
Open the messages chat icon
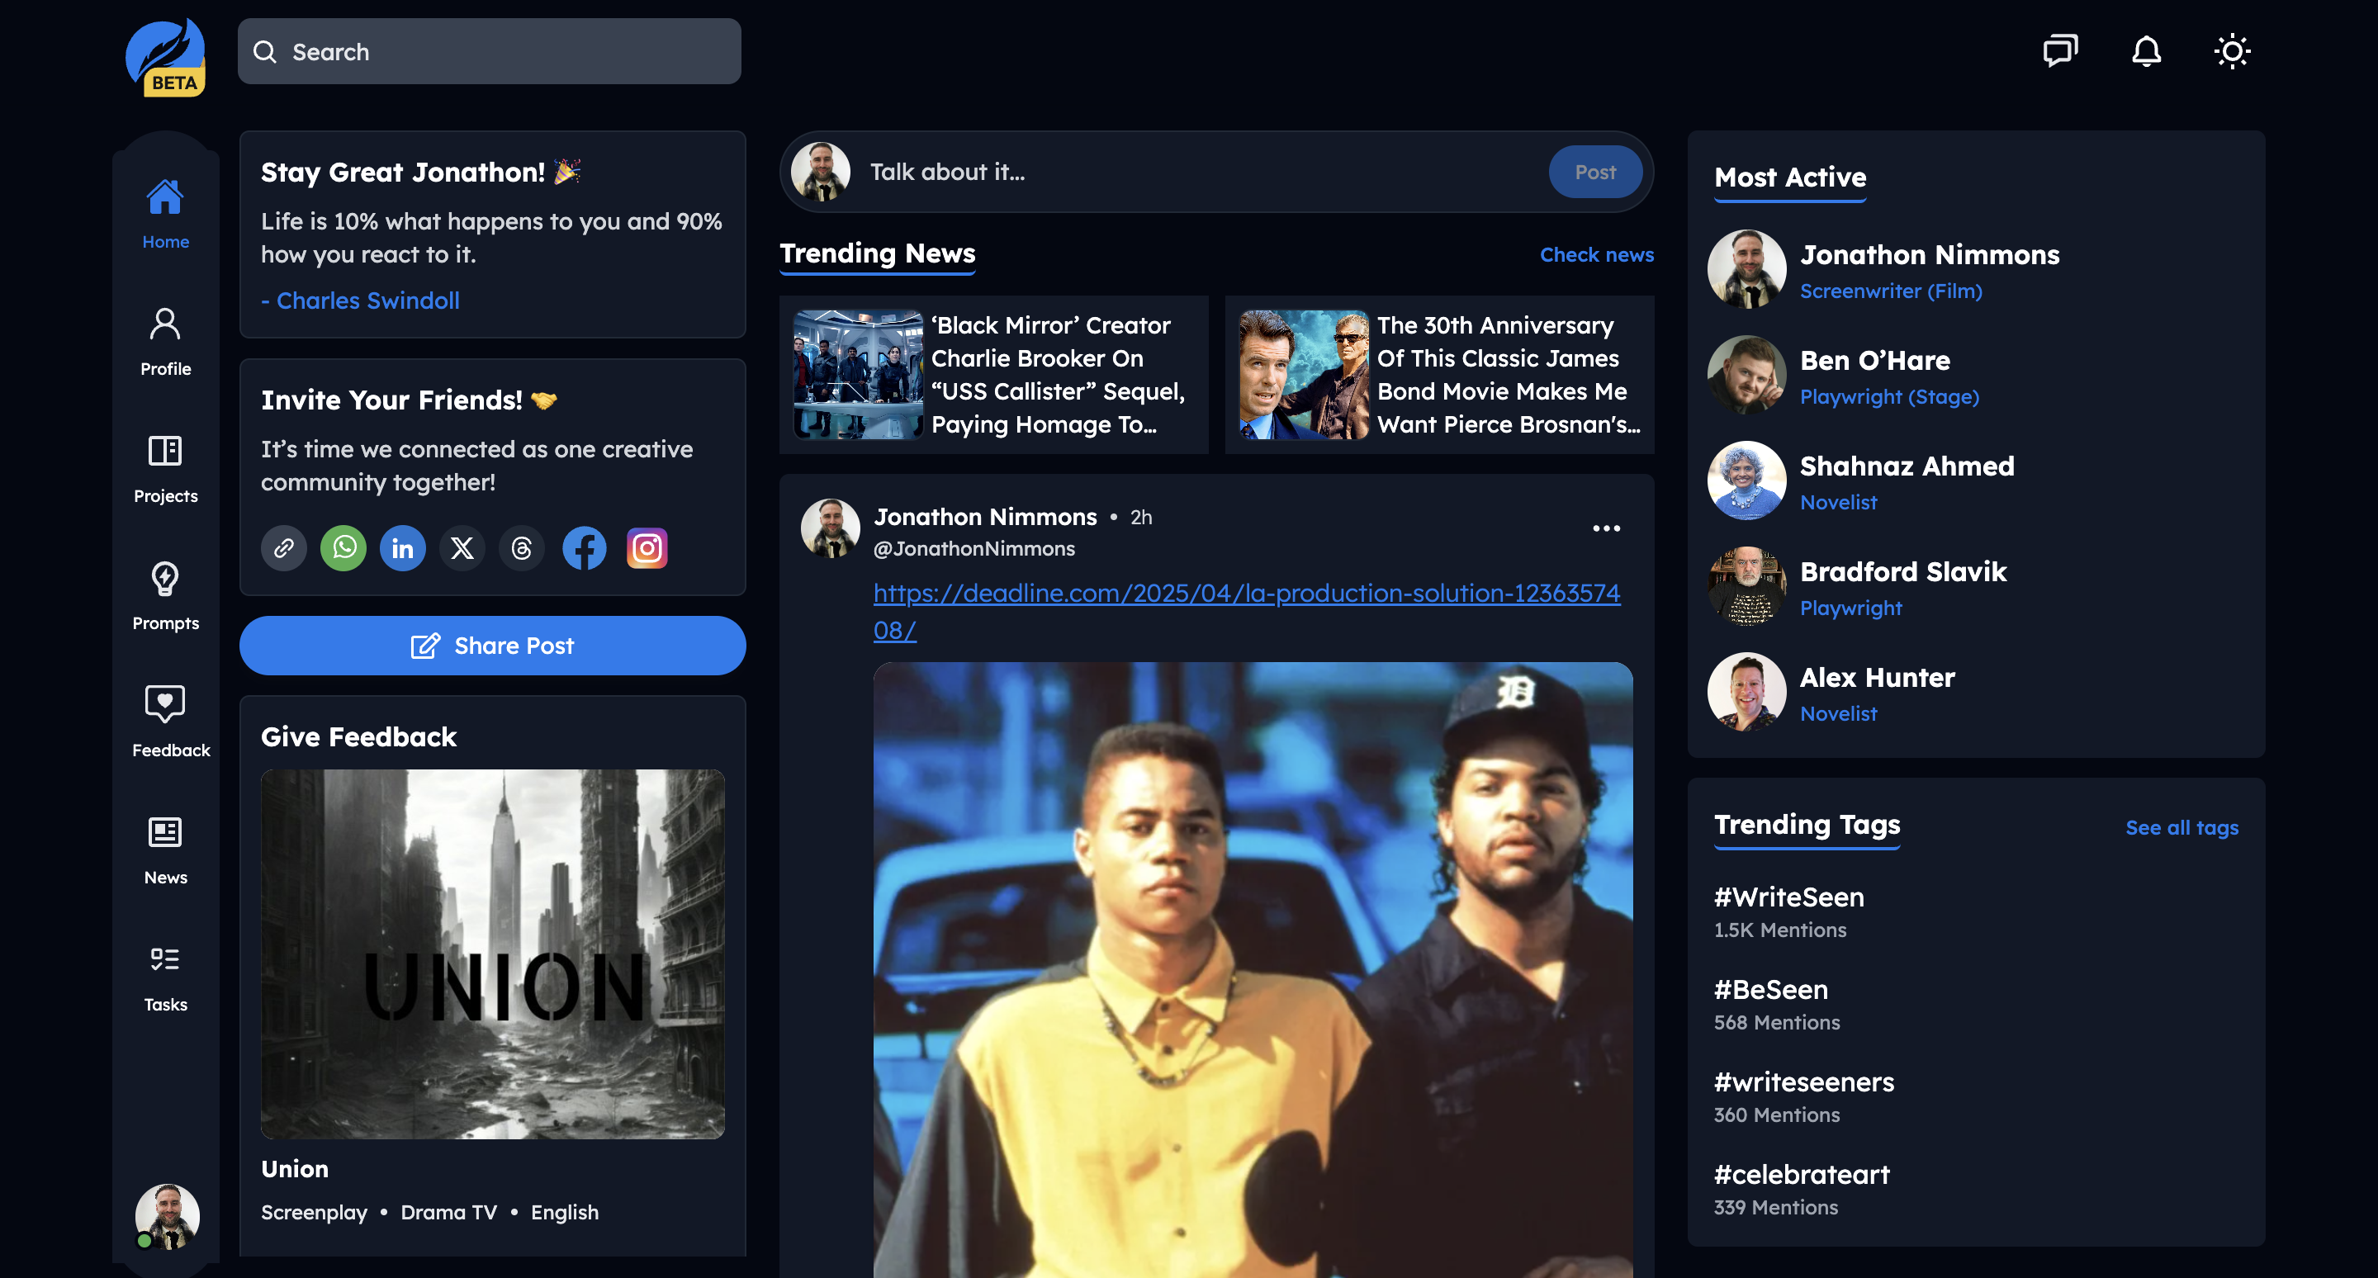2059,50
